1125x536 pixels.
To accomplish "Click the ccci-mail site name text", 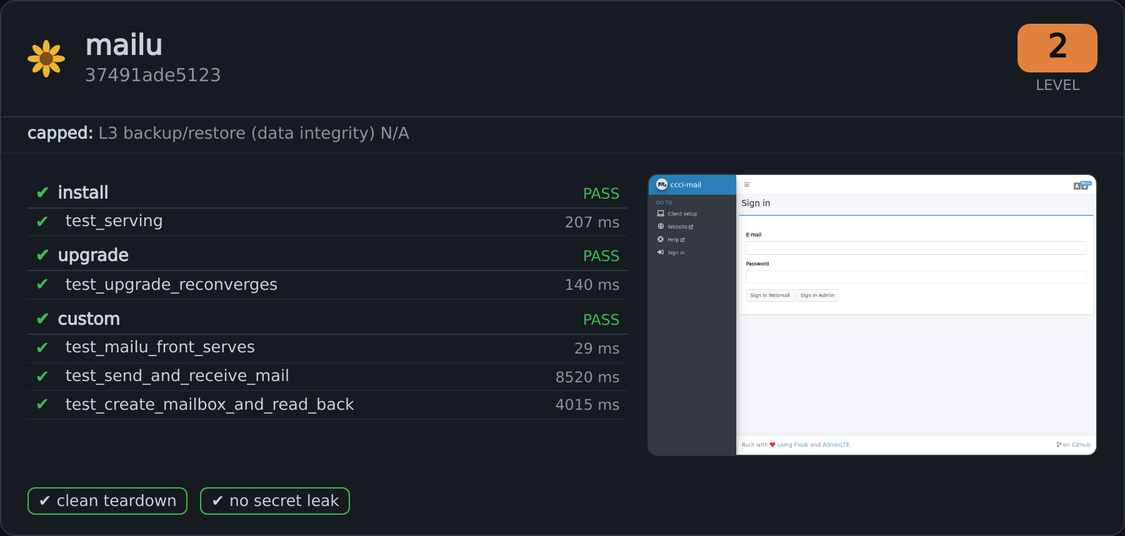I will [686, 185].
